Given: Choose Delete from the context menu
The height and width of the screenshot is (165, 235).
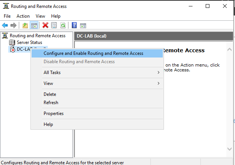Looking at the screenshot, I should point(50,94).
